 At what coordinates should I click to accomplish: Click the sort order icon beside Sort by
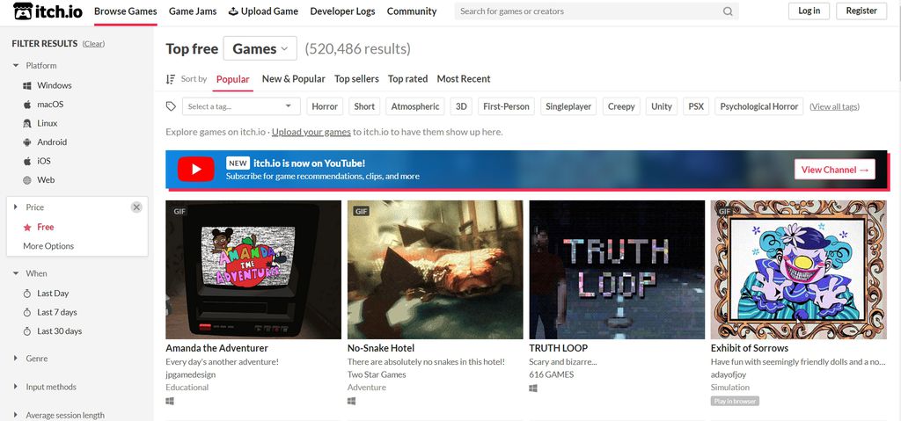click(x=171, y=79)
